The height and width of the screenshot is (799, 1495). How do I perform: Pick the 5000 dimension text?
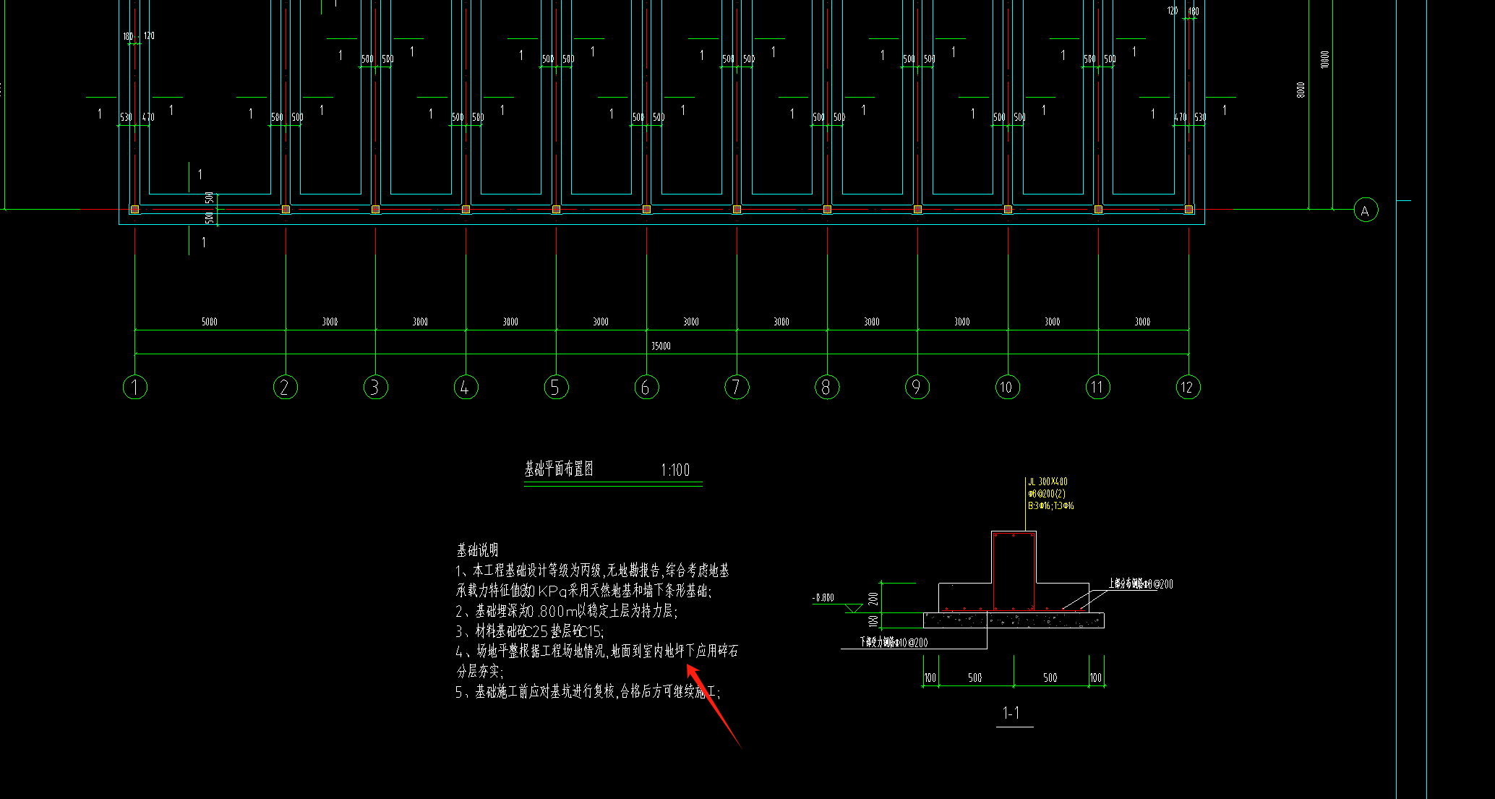[210, 321]
